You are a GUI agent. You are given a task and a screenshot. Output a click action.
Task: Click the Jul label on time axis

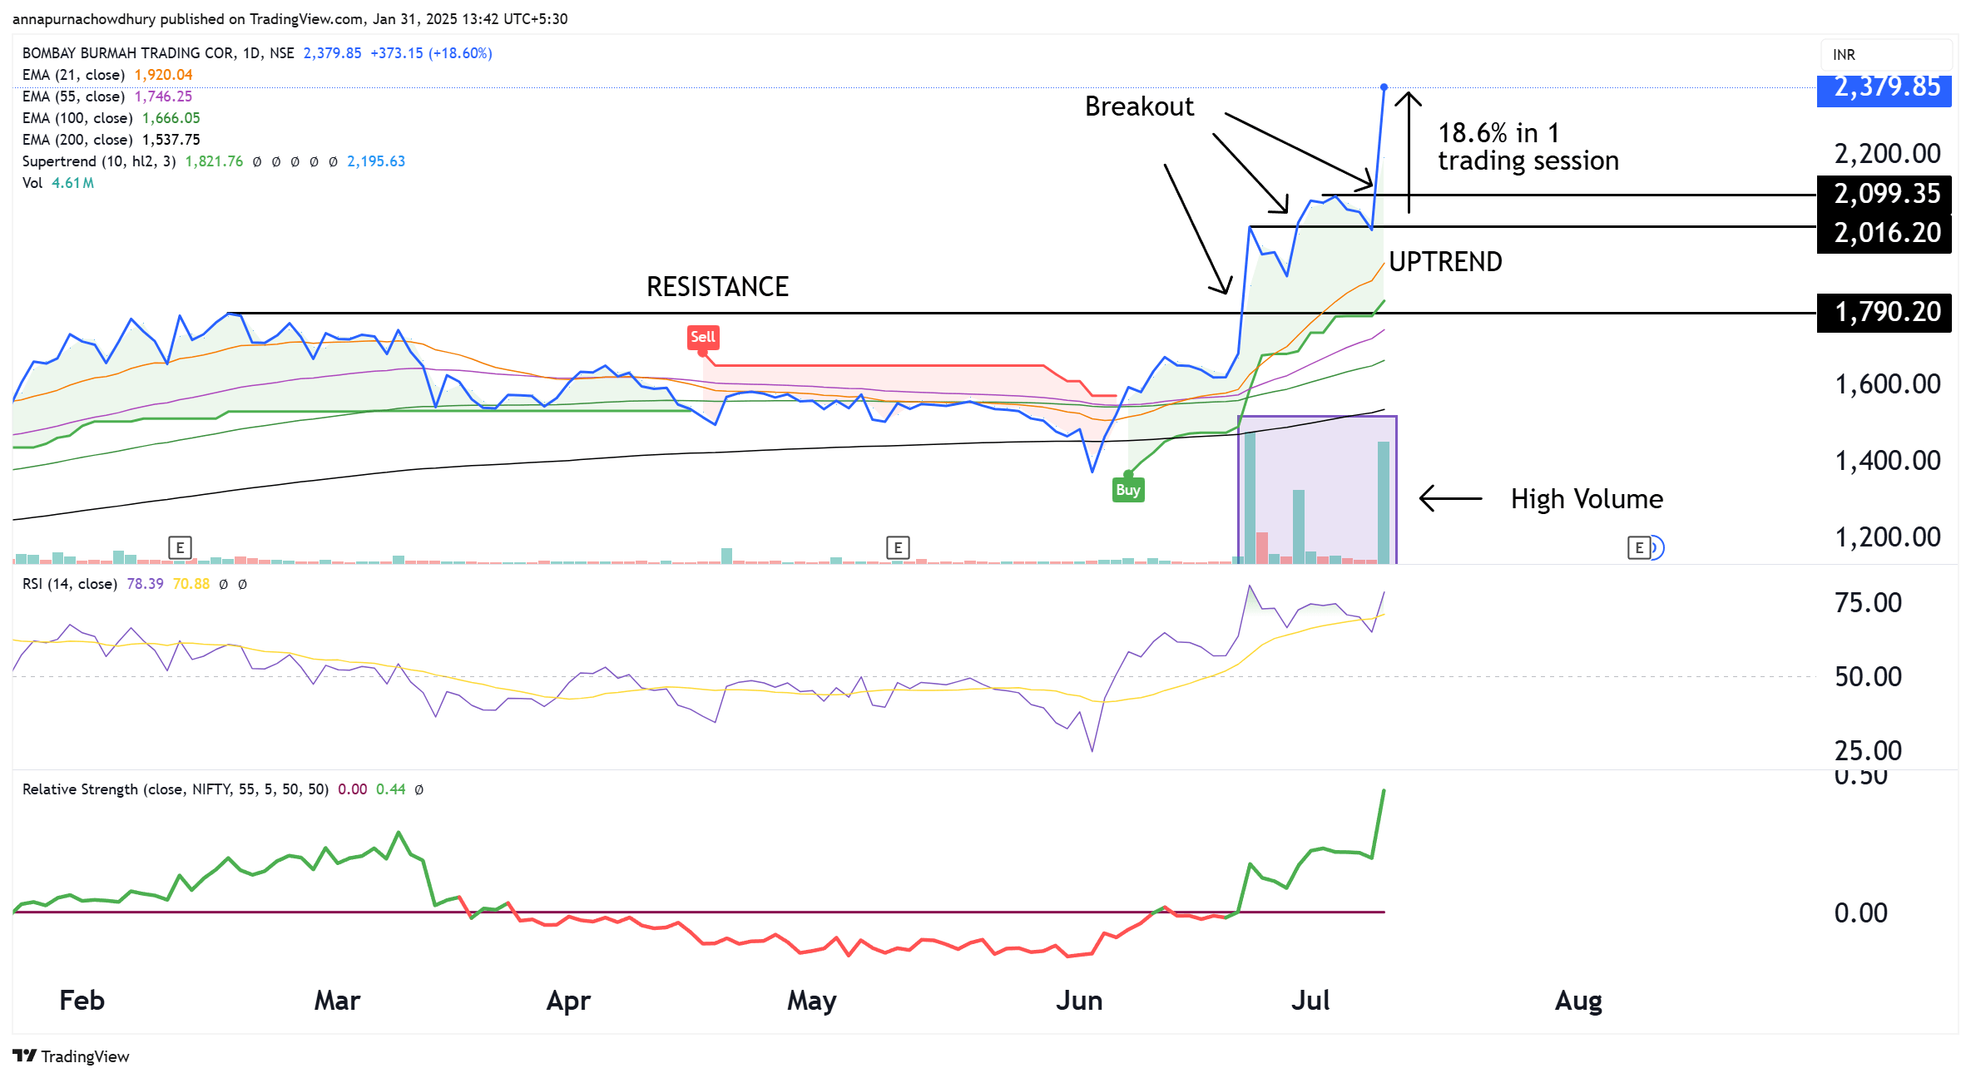pos(1310,1000)
